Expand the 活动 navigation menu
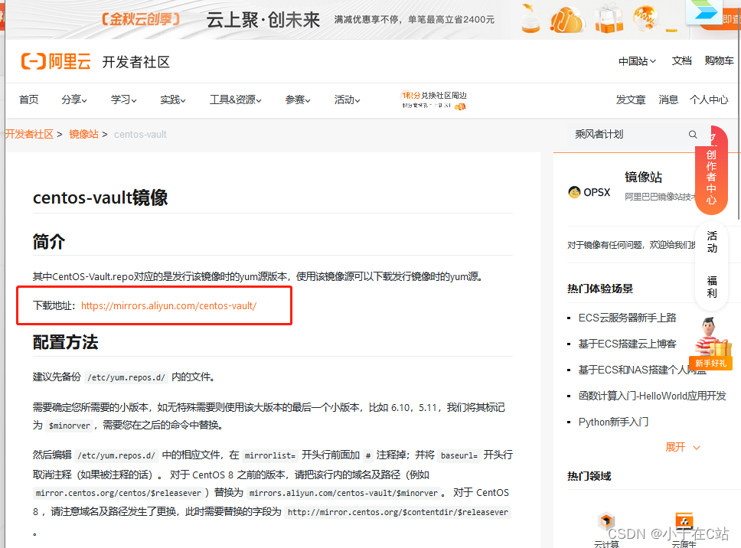The image size is (741, 548). pyautogui.click(x=348, y=99)
